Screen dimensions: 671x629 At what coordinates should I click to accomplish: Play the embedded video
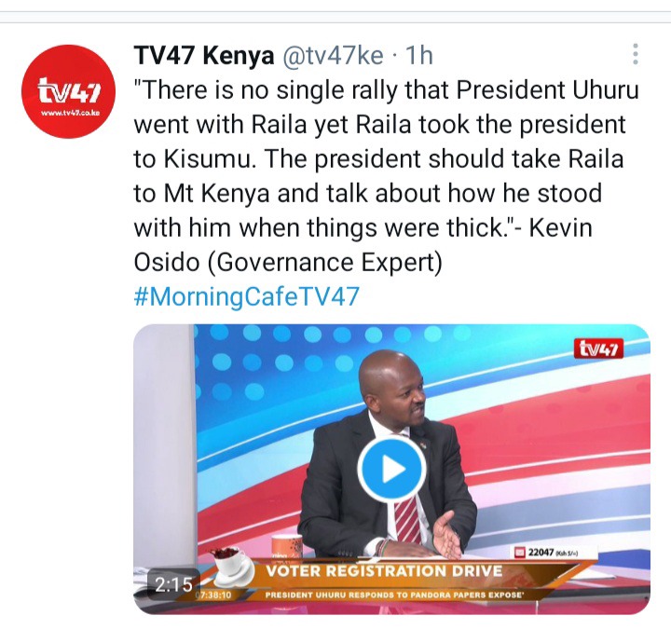pos(391,469)
